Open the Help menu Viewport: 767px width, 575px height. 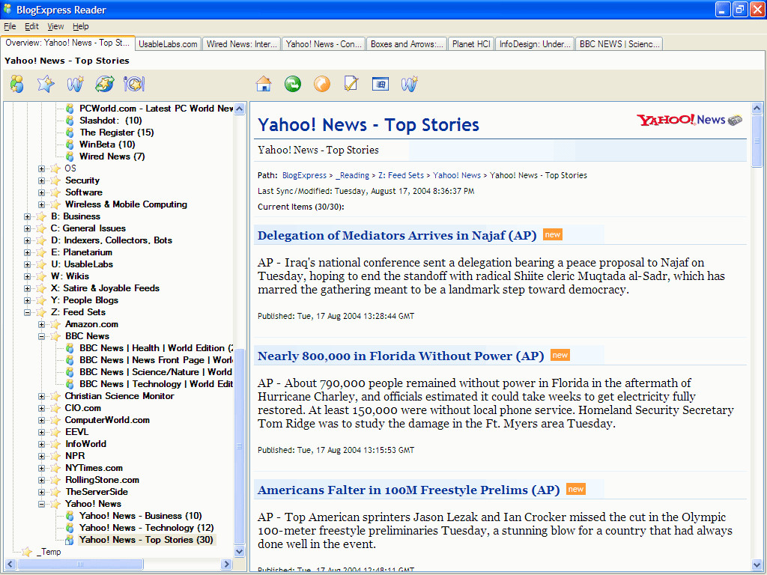point(81,26)
